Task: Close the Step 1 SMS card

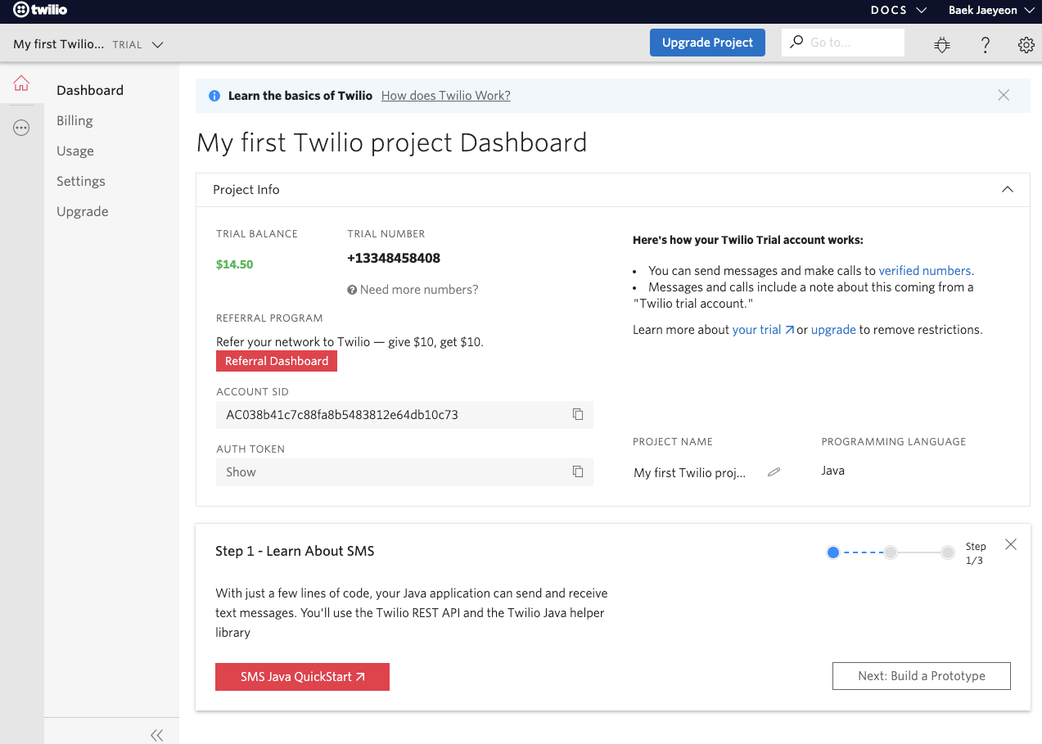Action: [x=1011, y=544]
